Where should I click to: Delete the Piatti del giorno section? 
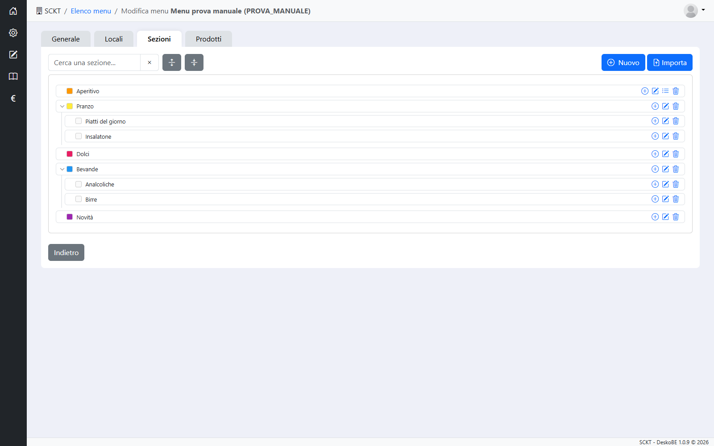coord(676,121)
